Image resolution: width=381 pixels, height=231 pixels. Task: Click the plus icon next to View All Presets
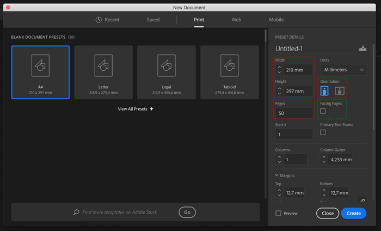click(152, 109)
